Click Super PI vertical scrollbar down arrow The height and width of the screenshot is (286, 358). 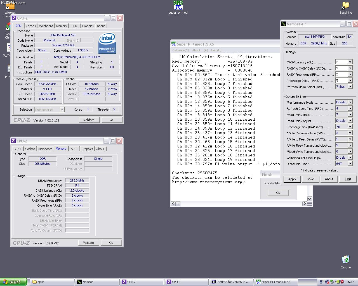click(309, 199)
